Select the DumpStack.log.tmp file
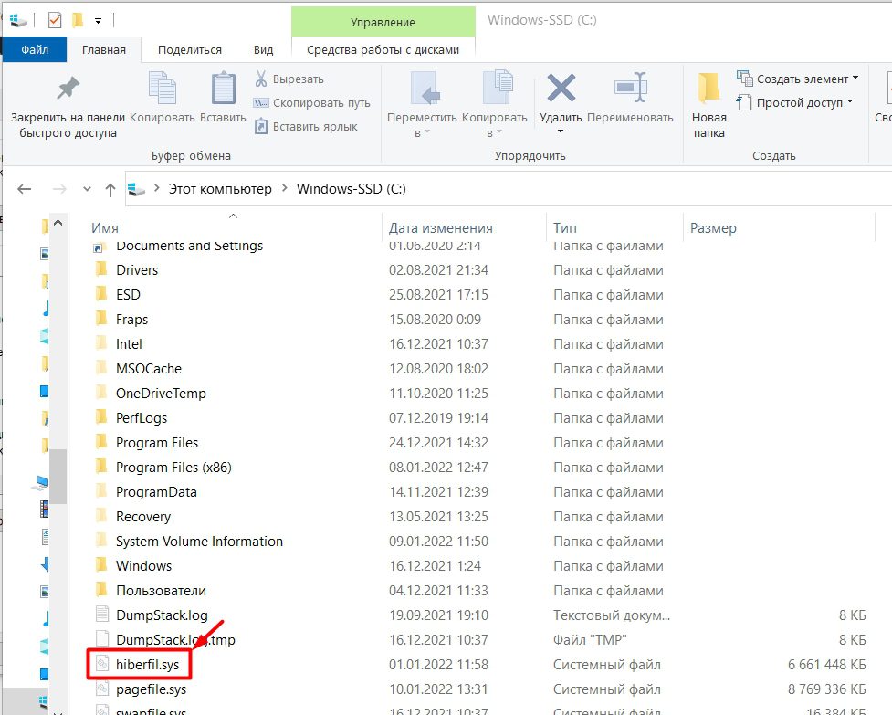 (x=176, y=640)
